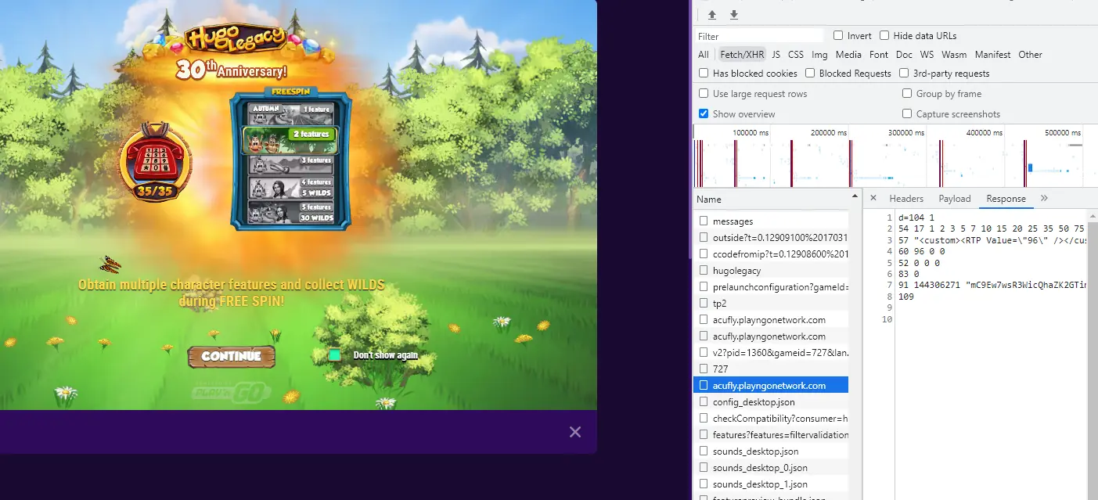Viewport: 1098px width, 500px height.
Task: Open the 'hugolegacy' request
Action: pos(771,271)
